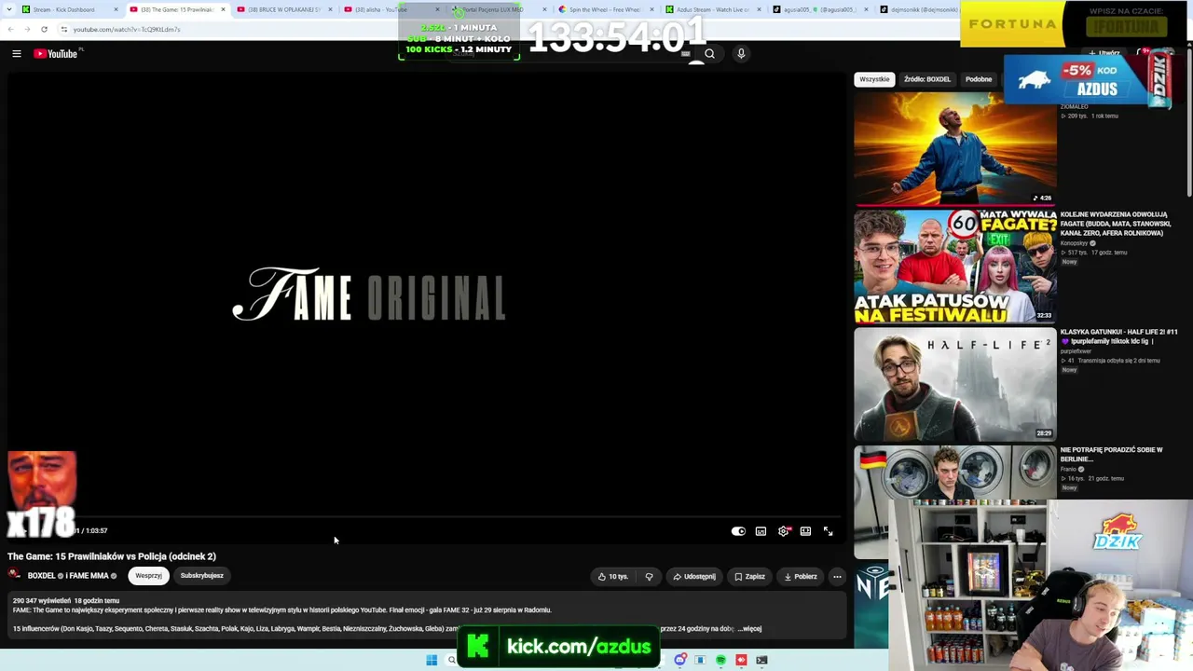Select the Podobne filter chip
The image size is (1193, 671).
tap(979, 79)
